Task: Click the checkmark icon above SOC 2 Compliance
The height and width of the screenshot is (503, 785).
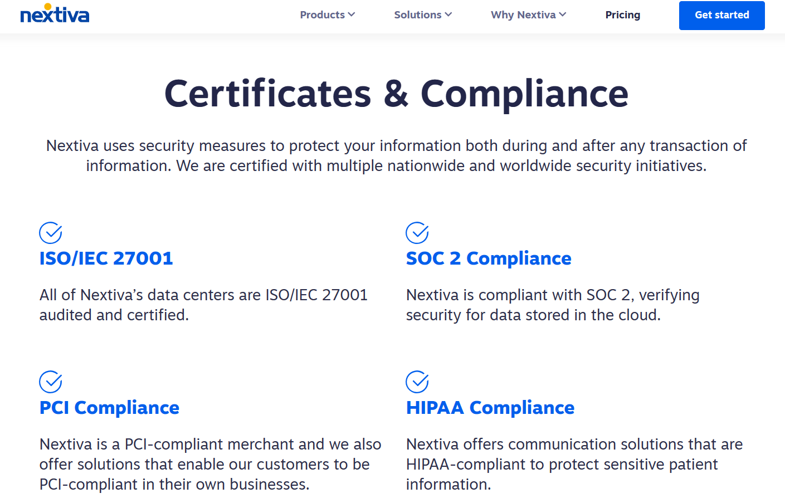Action: tap(417, 233)
